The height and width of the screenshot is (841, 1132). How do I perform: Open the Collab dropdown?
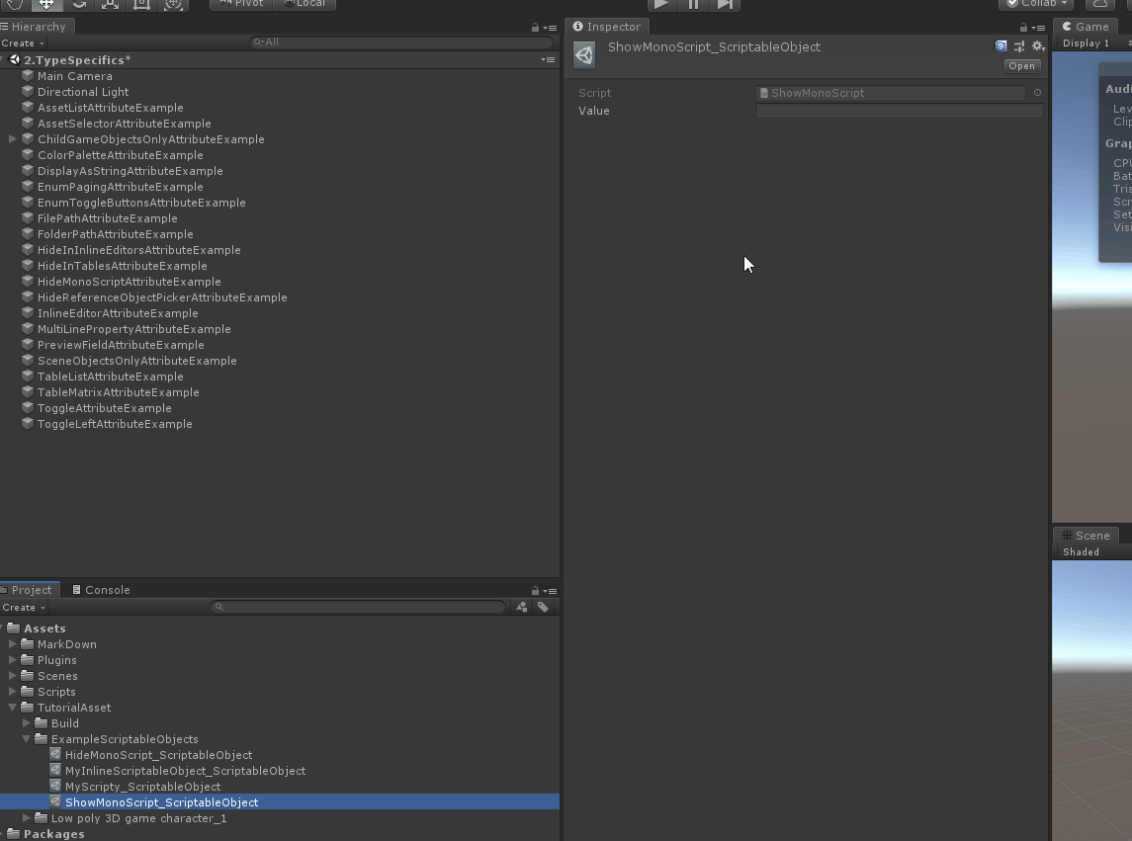pyautogui.click(x=1037, y=4)
